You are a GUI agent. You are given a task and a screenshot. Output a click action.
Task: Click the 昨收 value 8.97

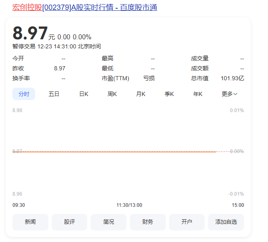(60, 69)
